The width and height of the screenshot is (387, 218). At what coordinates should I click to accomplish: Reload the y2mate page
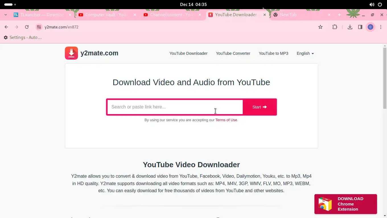coord(27,27)
